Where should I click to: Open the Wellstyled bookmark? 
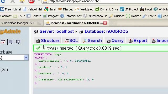click(x=84, y=9)
